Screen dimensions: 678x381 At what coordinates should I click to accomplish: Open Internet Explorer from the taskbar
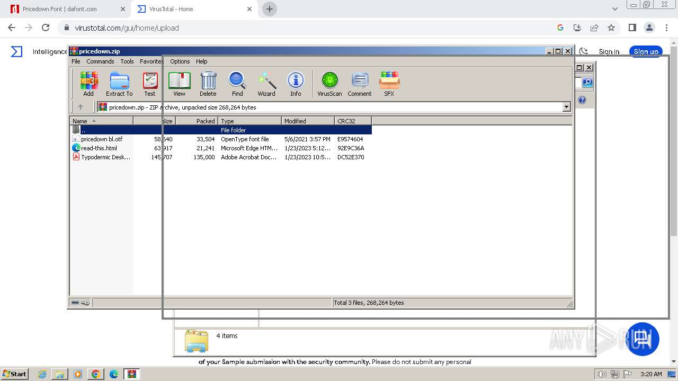[x=42, y=374]
